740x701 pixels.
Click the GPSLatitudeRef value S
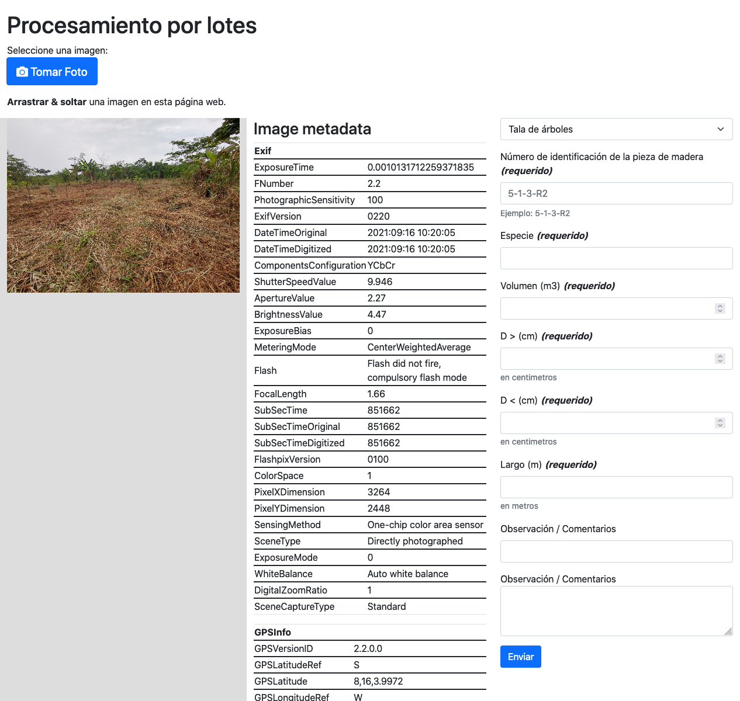point(357,665)
